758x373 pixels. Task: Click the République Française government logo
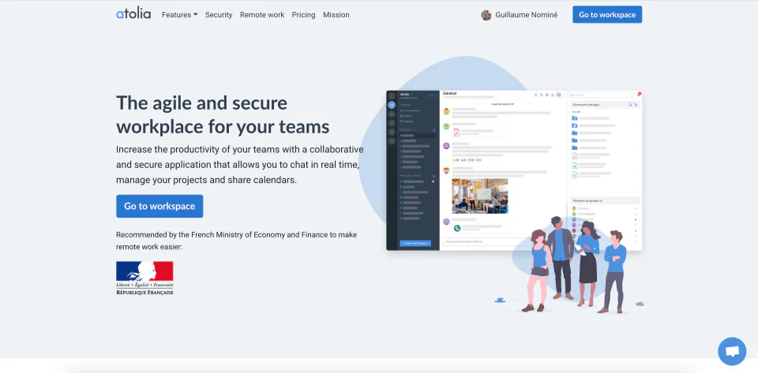[144, 278]
